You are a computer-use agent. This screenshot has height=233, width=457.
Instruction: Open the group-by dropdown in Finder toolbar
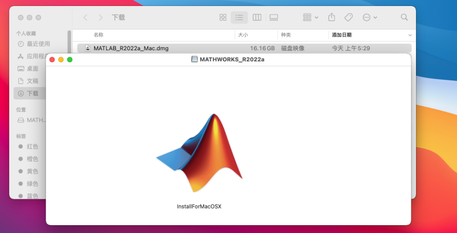point(310,18)
